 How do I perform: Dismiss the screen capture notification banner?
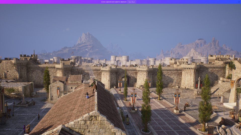coord(239,2)
